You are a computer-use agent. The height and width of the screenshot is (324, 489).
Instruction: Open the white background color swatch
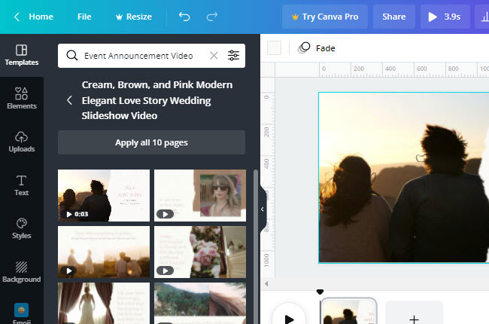coord(274,48)
